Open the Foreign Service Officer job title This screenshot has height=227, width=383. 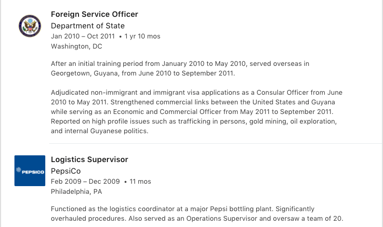click(x=94, y=14)
